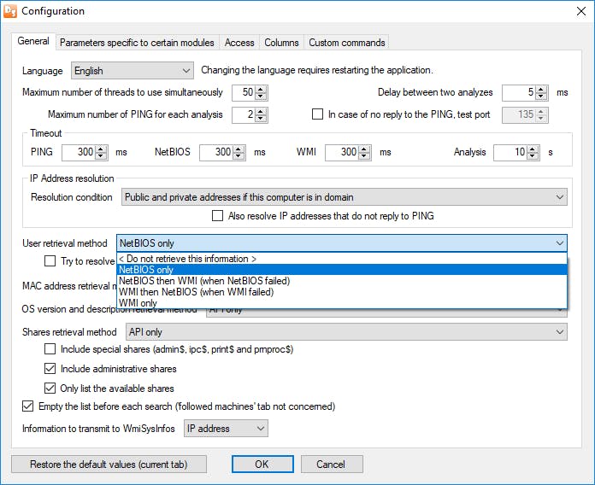Select 'WMI only' option
This screenshot has height=485, width=595.
[x=341, y=303]
